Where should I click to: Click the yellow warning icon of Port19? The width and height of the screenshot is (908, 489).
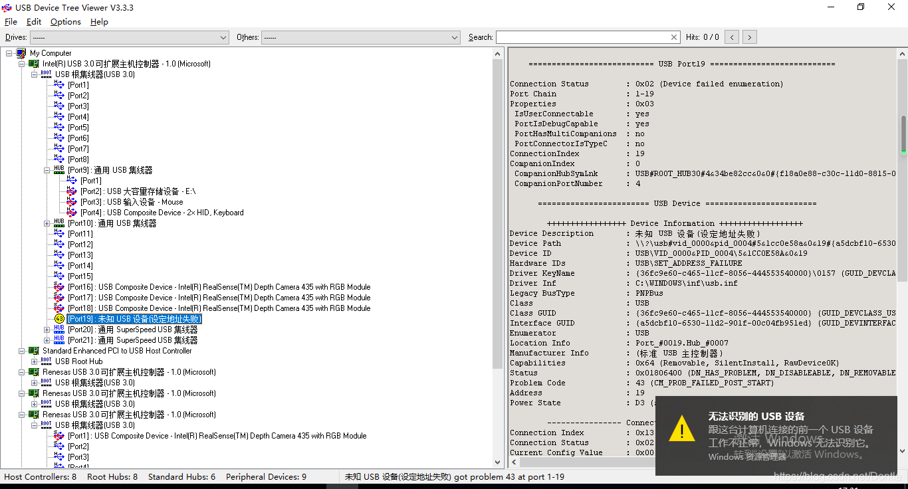[x=59, y=319]
